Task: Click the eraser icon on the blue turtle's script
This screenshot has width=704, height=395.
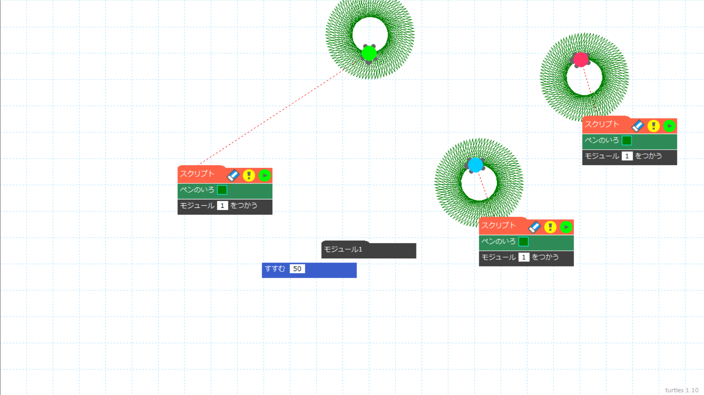Action: pyautogui.click(x=534, y=227)
